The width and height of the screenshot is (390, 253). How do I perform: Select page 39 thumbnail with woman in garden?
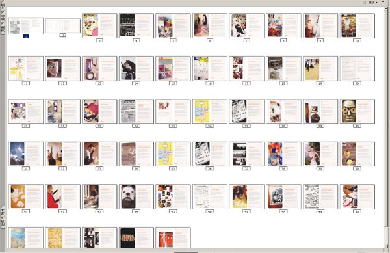click(320, 154)
